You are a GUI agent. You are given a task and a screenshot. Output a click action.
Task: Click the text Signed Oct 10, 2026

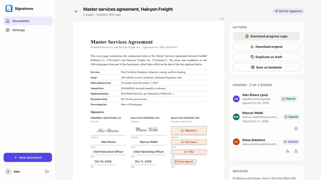(256, 103)
